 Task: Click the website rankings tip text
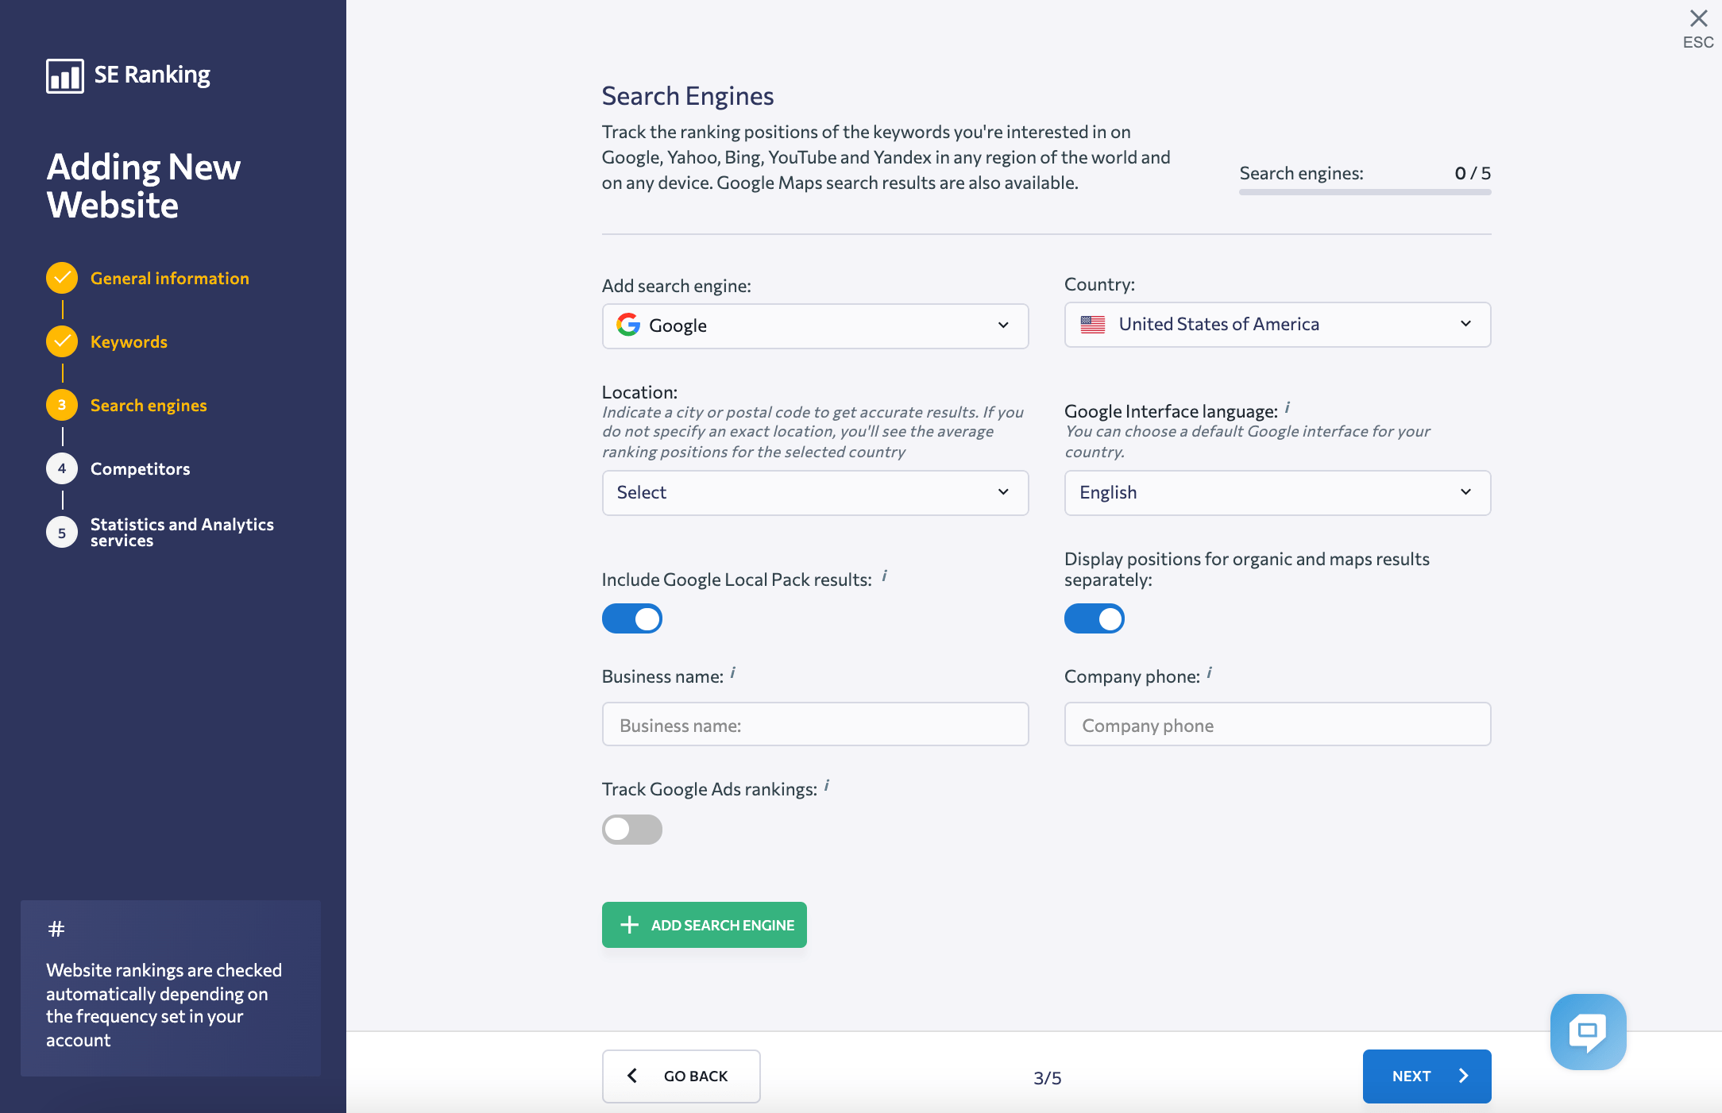[x=164, y=1004]
